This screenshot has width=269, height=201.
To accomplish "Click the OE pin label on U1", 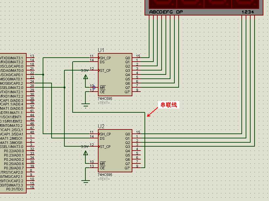I will click(102, 92).
